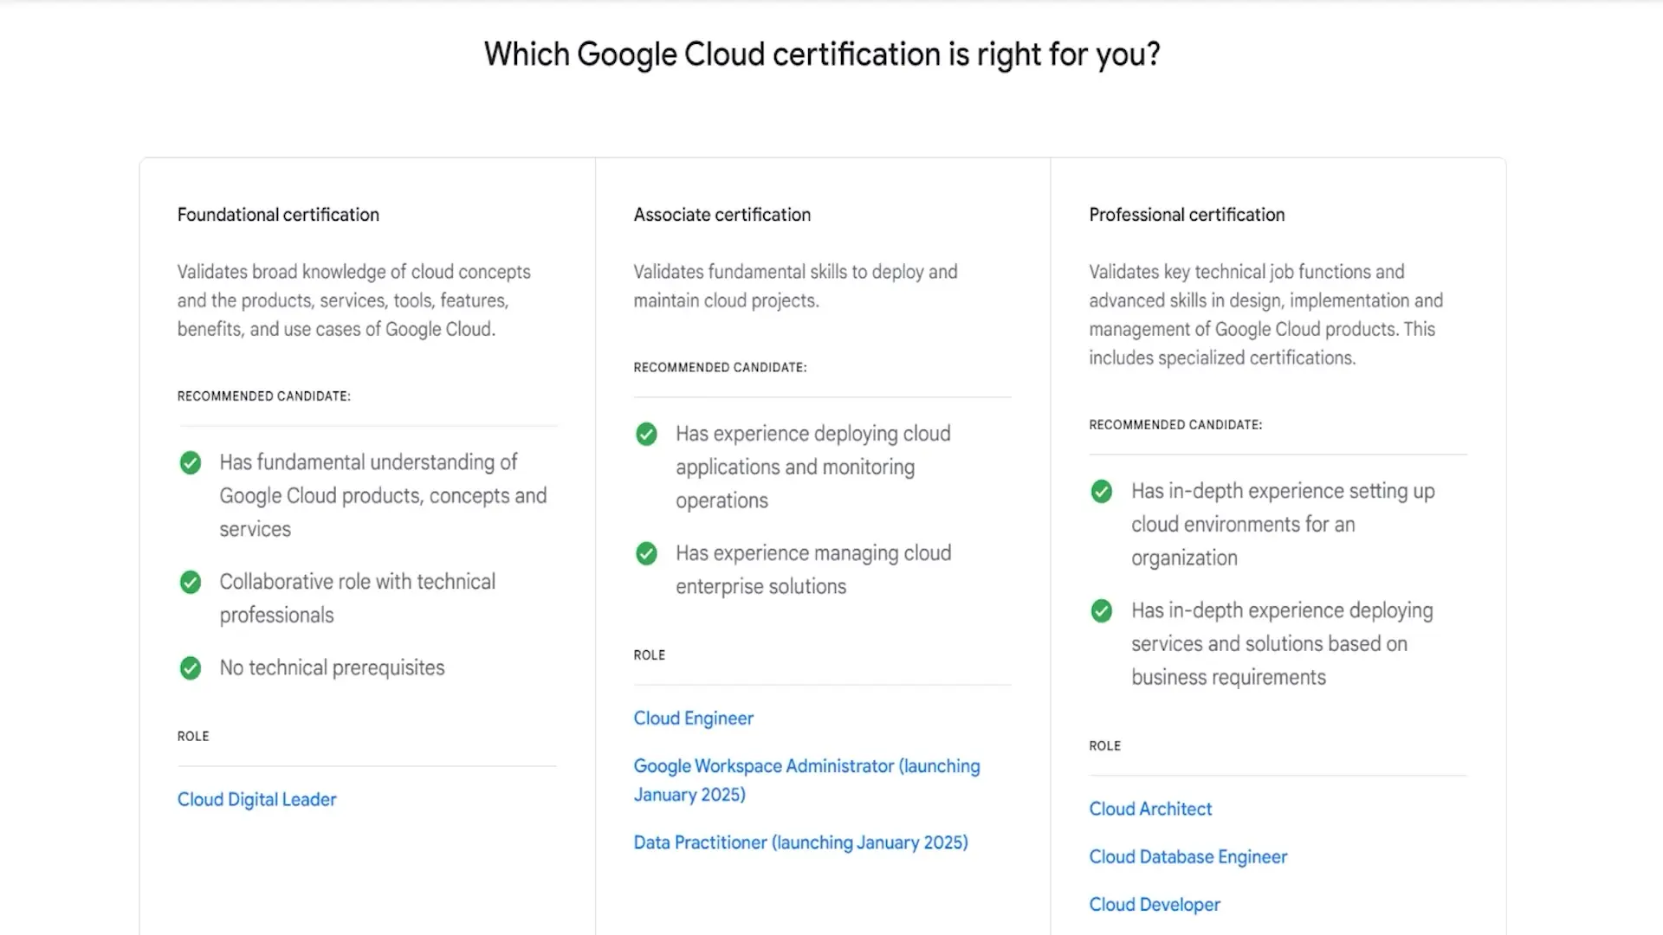Click 'Has fundamental understanding of Google Cloud' text
The width and height of the screenshot is (1663, 935).
383,495
